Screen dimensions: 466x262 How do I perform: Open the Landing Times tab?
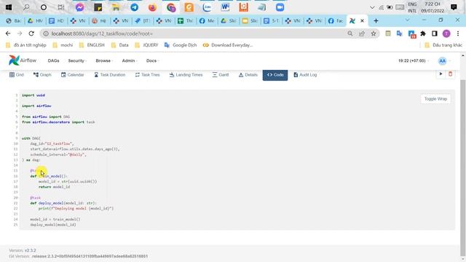(x=186, y=75)
